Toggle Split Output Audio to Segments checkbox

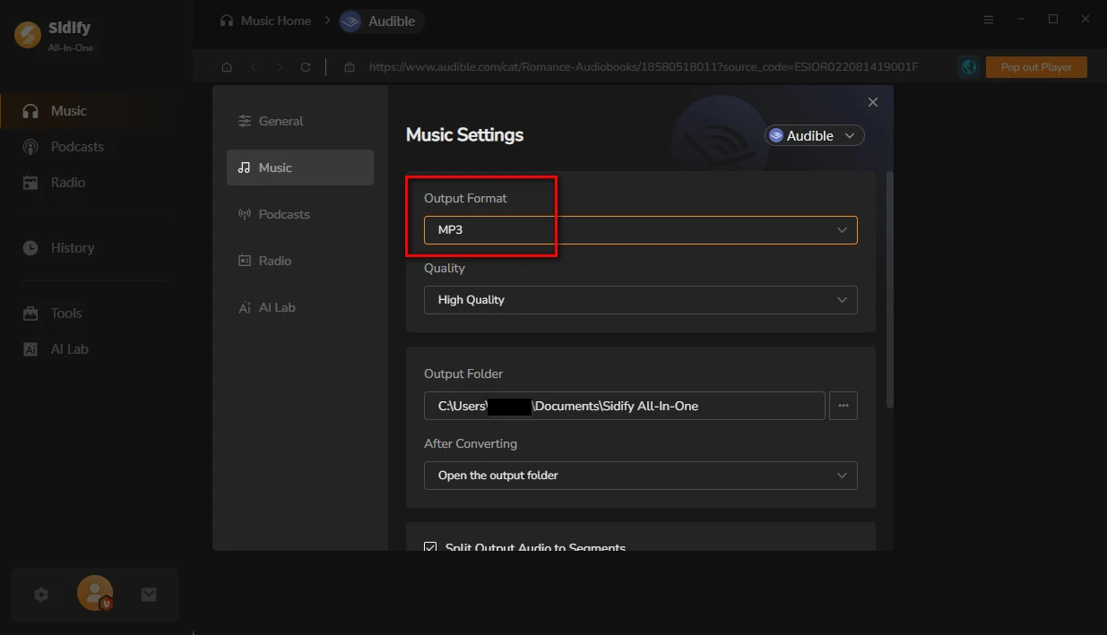click(430, 547)
